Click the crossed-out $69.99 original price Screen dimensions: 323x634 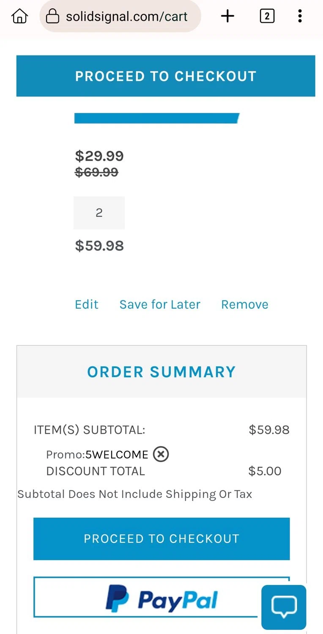pyautogui.click(x=96, y=172)
